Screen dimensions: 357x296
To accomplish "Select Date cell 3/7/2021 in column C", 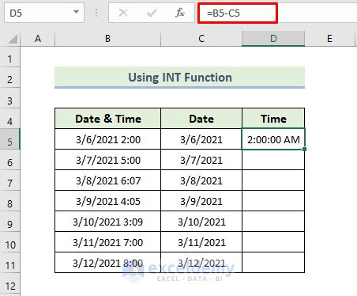I will tap(201, 160).
